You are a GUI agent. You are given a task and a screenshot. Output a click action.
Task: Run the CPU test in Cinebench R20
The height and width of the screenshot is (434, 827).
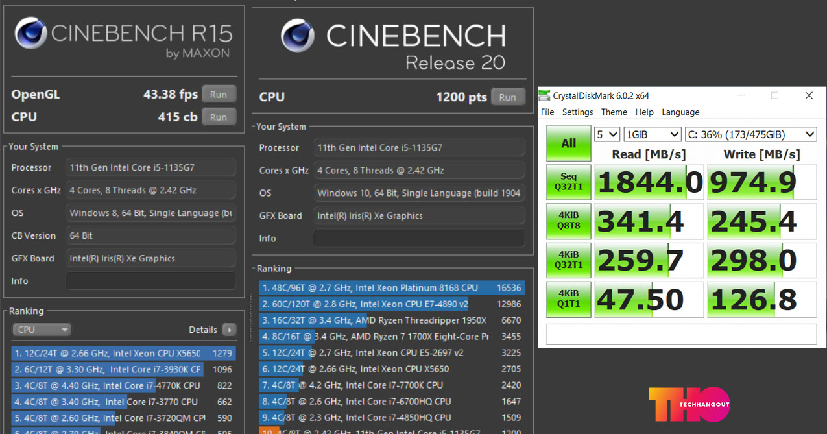[508, 97]
